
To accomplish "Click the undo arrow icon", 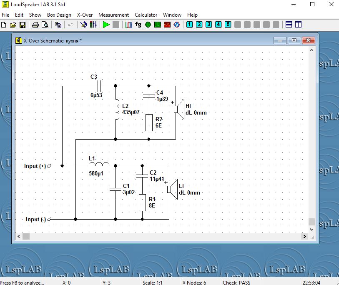I will point(71,25).
